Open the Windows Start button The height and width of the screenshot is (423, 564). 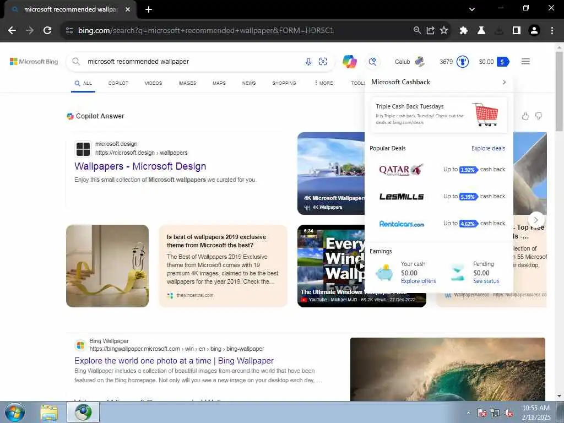pos(15,412)
